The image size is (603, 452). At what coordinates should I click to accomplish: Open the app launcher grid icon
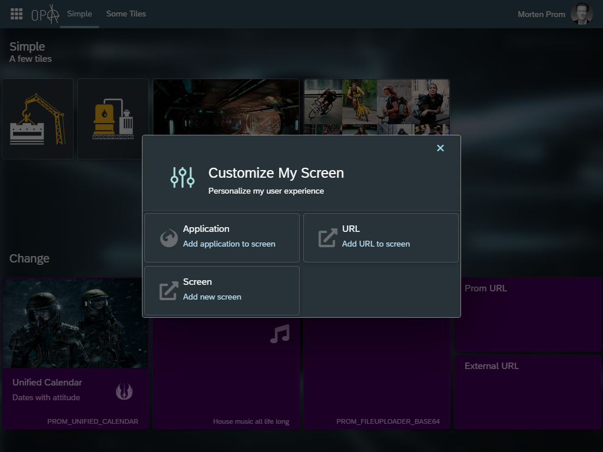(16, 14)
